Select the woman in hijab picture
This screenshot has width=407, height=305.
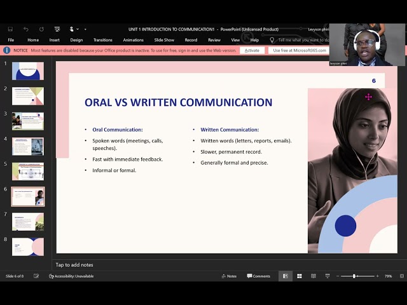coord(352,170)
